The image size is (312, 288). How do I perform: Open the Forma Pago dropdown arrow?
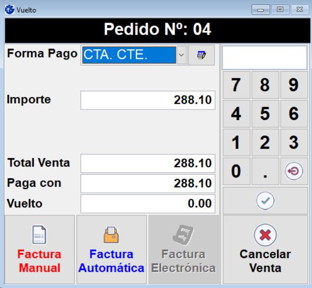[181, 55]
